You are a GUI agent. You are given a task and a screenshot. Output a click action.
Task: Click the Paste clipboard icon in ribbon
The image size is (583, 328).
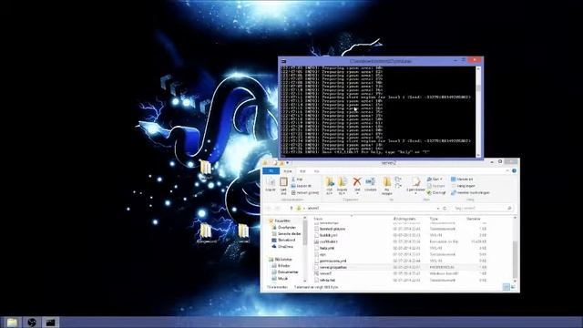[x=283, y=182]
